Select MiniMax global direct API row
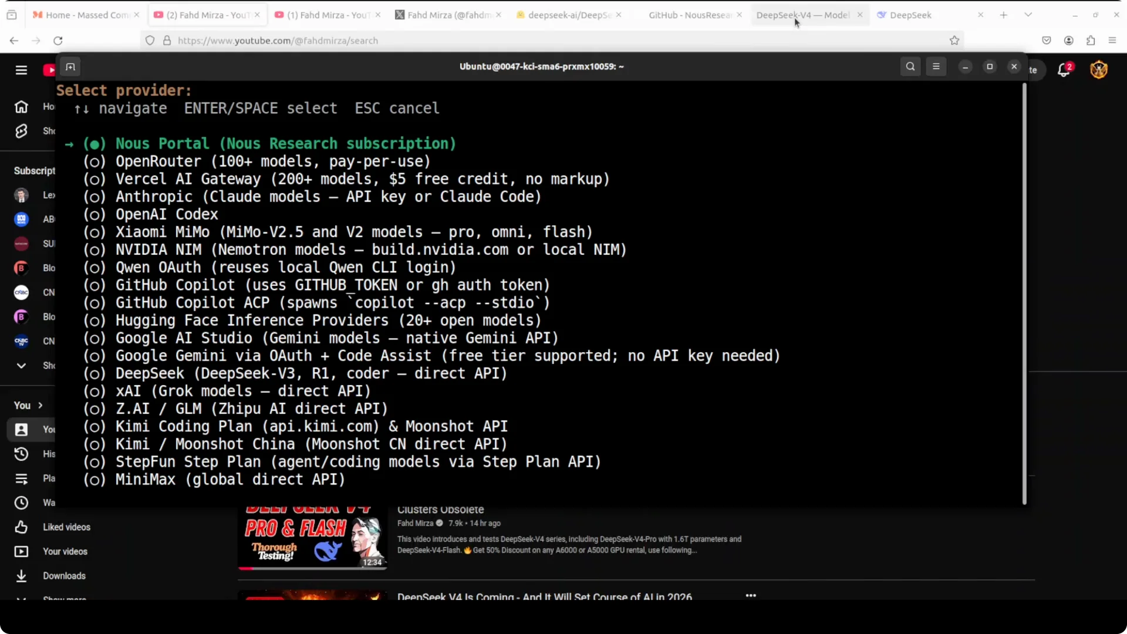The width and height of the screenshot is (1127, 634). [x=214, y=480]
